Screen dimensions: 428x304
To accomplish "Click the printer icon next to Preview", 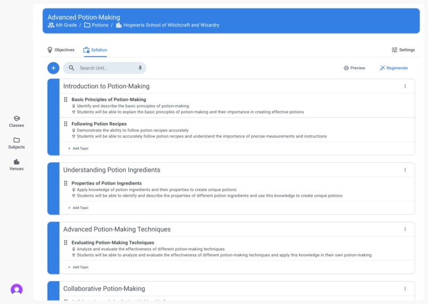I will pyautogui.click(x=346, y=68).
